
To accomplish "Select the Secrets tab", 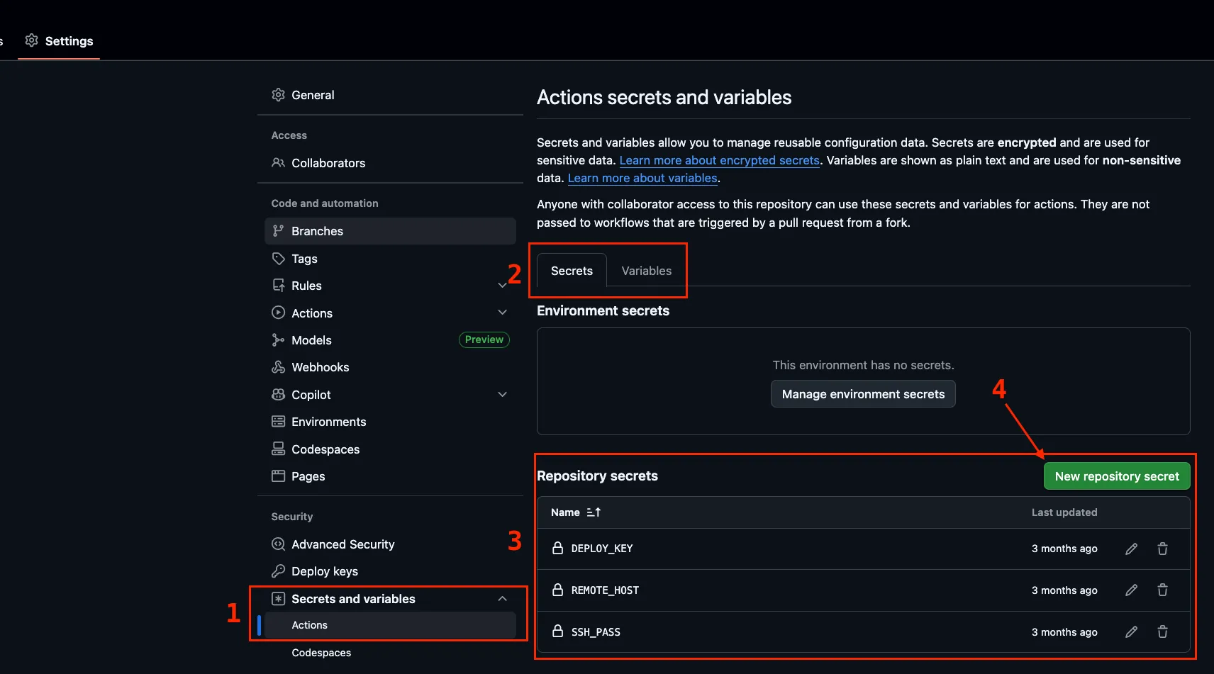I will [x=572, y=271].
